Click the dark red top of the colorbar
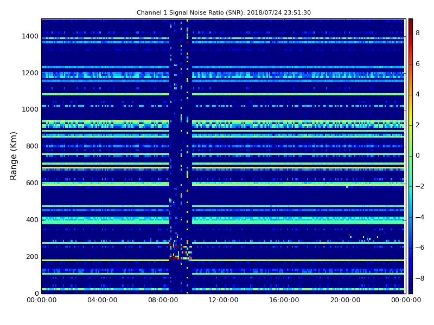 (x=411, y=23)
